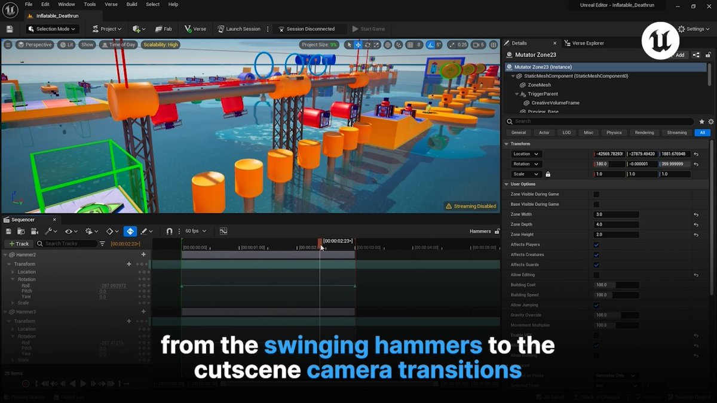
Task: Open the Selection Mode dropdown
Action: click(x=53, y=29)
